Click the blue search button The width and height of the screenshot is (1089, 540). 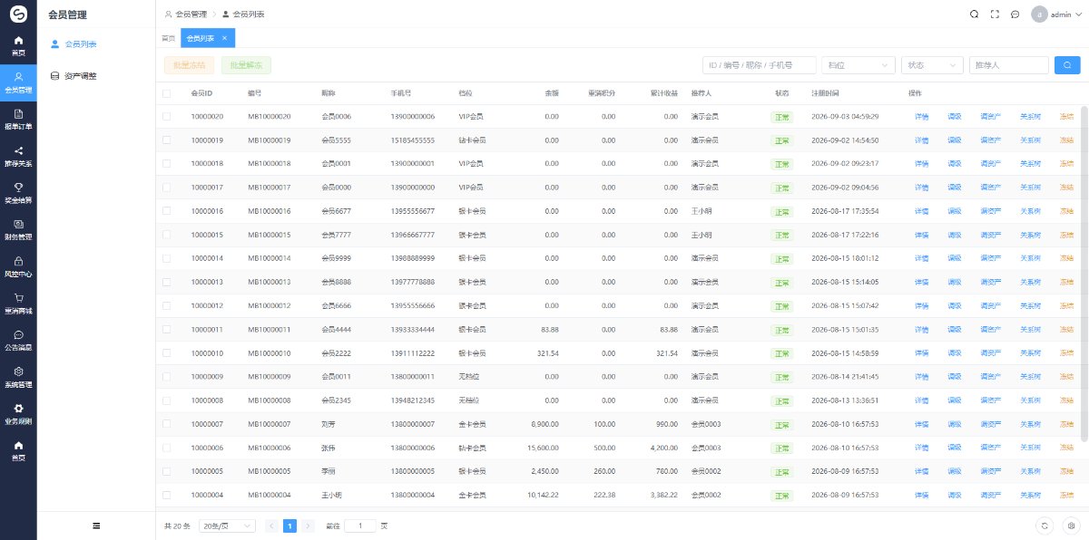coord(1067,65)
